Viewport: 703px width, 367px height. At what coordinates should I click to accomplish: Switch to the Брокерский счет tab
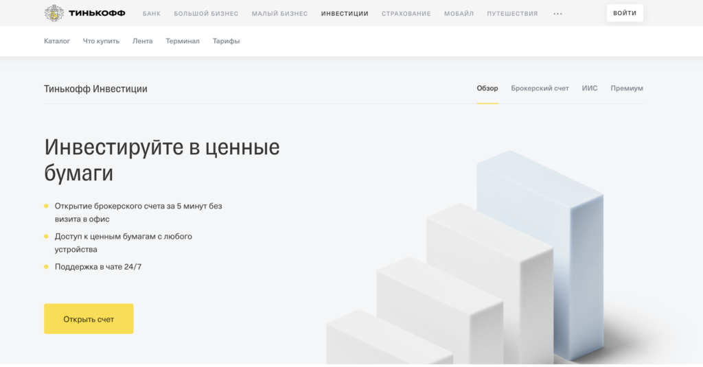point(540,88)
